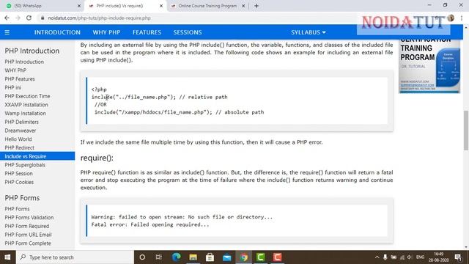Click Cortana circle icon on taskbar
The image size is (469, 264).
[x=142, y=257]
